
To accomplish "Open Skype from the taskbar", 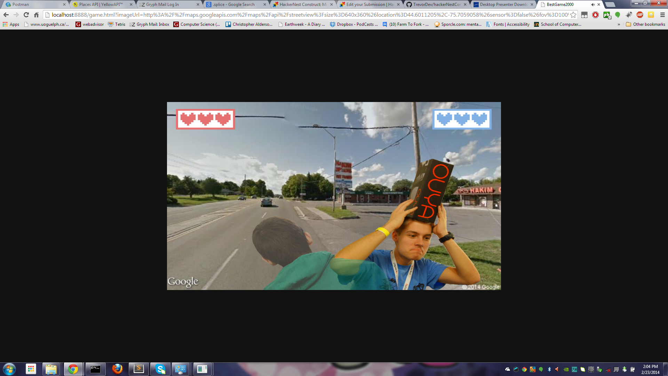I will coord(160,369).
